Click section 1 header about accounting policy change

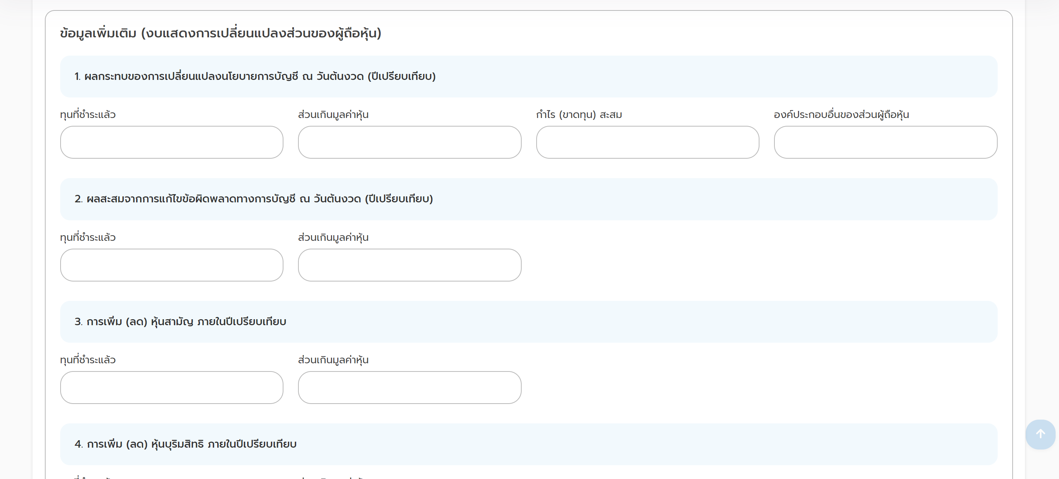pos(255,76)
